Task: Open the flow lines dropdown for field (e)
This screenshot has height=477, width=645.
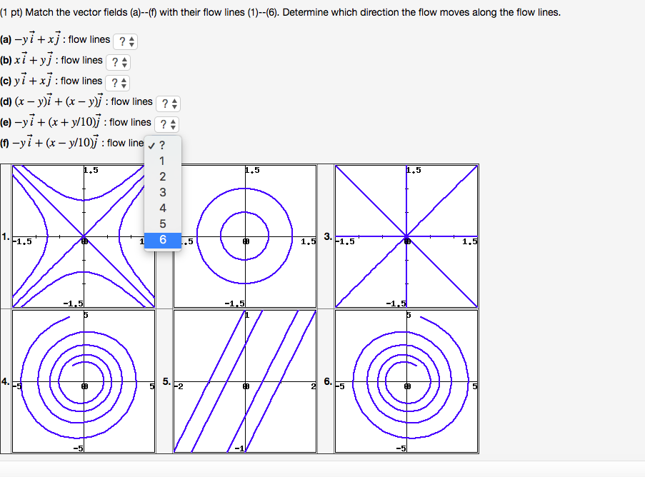Action: [x=166, y=124]
